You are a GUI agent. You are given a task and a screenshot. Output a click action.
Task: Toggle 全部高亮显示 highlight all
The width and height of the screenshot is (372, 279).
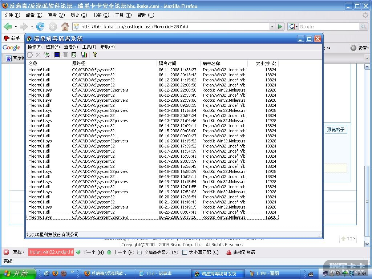[158, 252]
